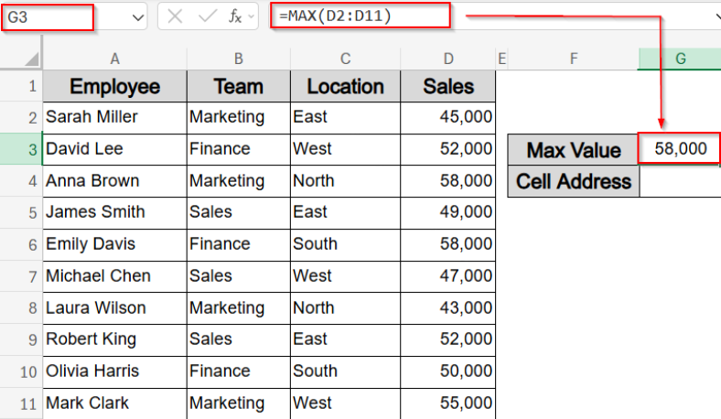Select the empty cell beside Cell Address
Screen dimensions: 721x419
pos(680,181)
